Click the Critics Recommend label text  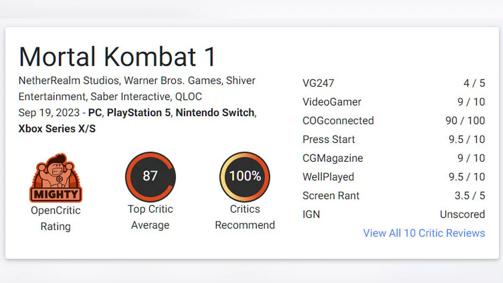(x=245, y=217)
